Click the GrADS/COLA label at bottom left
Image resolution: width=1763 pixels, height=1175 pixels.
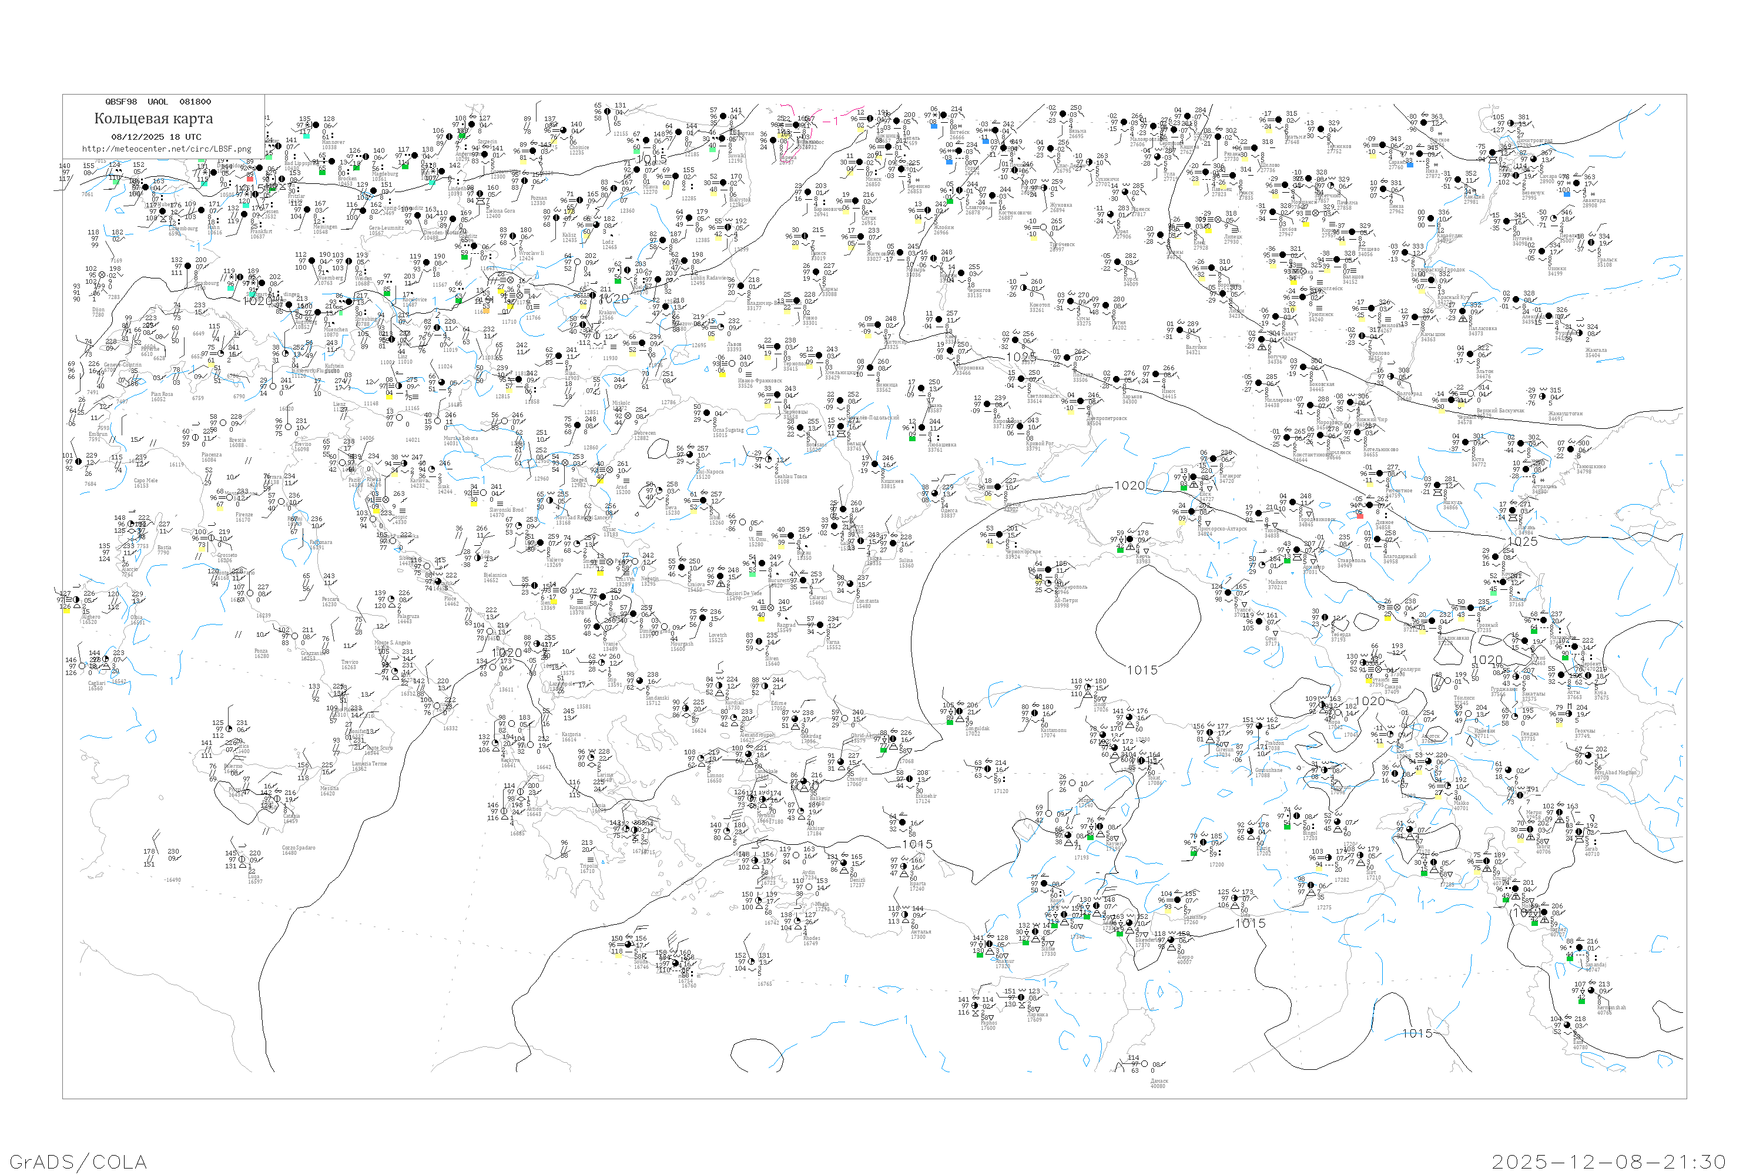pos(78,1161)
